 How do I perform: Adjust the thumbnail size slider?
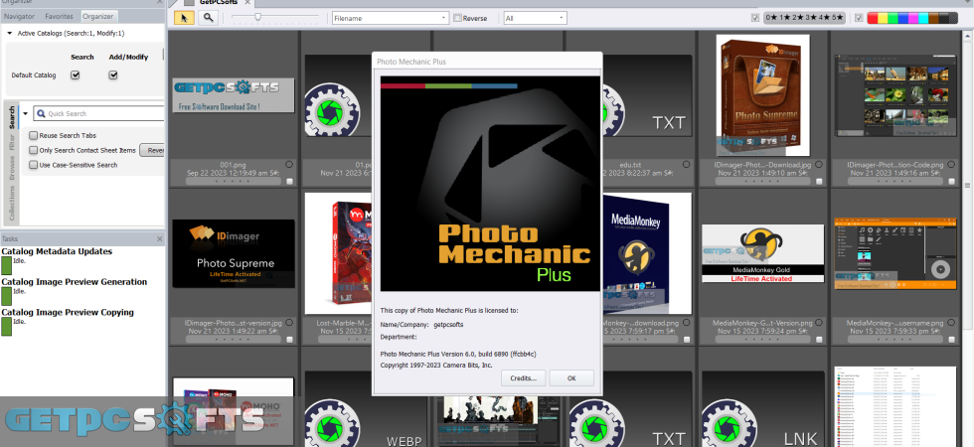click(257, 18)
